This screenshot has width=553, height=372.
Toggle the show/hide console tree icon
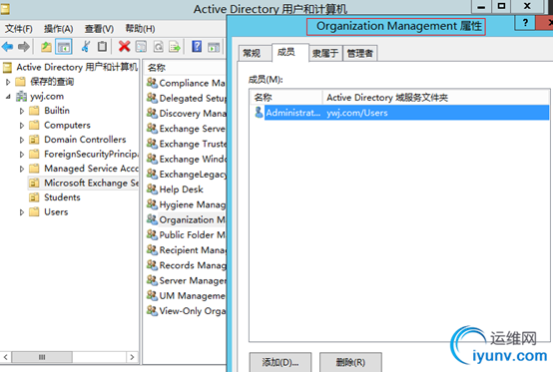pyautogui.click(x=64, y=47)
